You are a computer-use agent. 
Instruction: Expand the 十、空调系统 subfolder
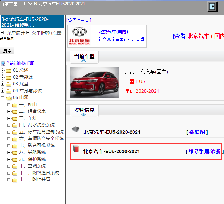(x=9, y=166)
